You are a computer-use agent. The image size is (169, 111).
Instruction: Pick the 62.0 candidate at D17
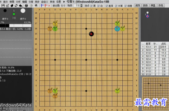pyautogui.click(x=55, y=23)
